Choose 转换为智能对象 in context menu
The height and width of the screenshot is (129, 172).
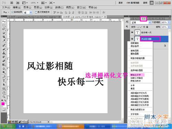click(138, 58)
